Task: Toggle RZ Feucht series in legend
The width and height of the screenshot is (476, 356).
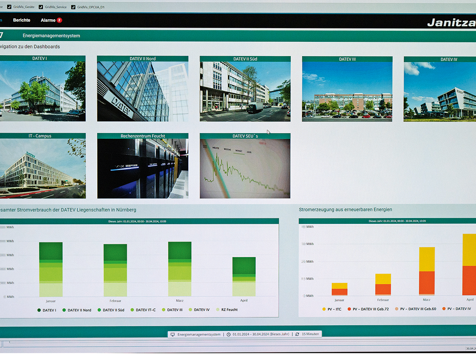Action: 227,310
